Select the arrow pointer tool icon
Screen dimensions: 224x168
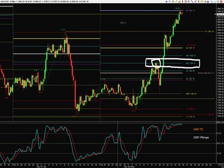(189, 1)
